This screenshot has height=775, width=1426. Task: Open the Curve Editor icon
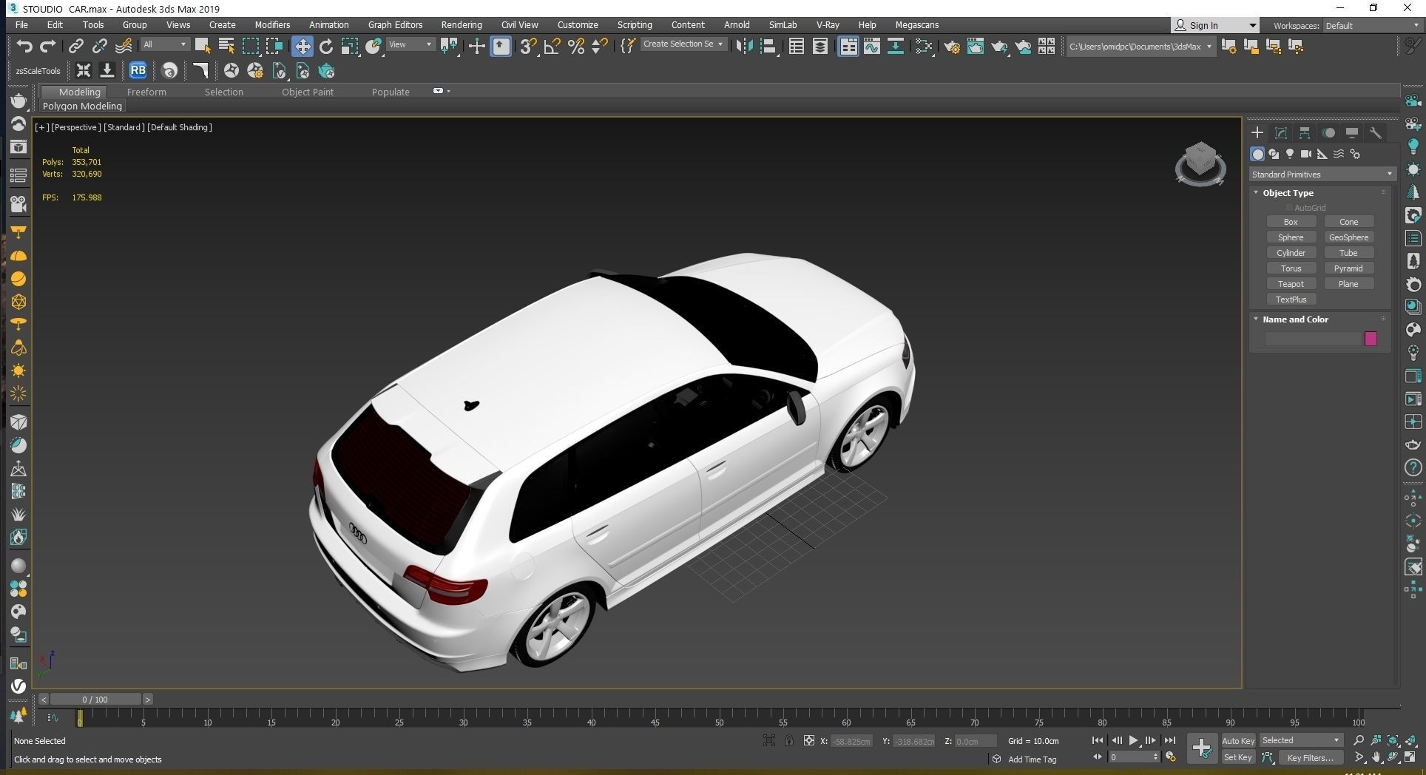[872, 46]
